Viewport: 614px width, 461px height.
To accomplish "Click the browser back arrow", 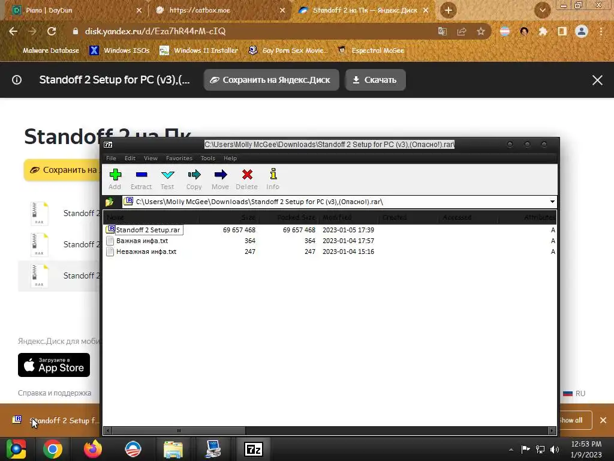I will [x=13, y=31].
